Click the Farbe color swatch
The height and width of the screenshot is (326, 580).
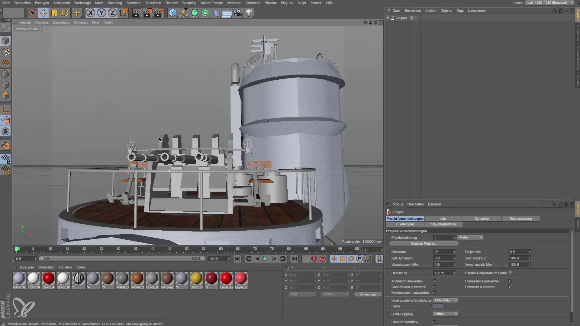438,306
